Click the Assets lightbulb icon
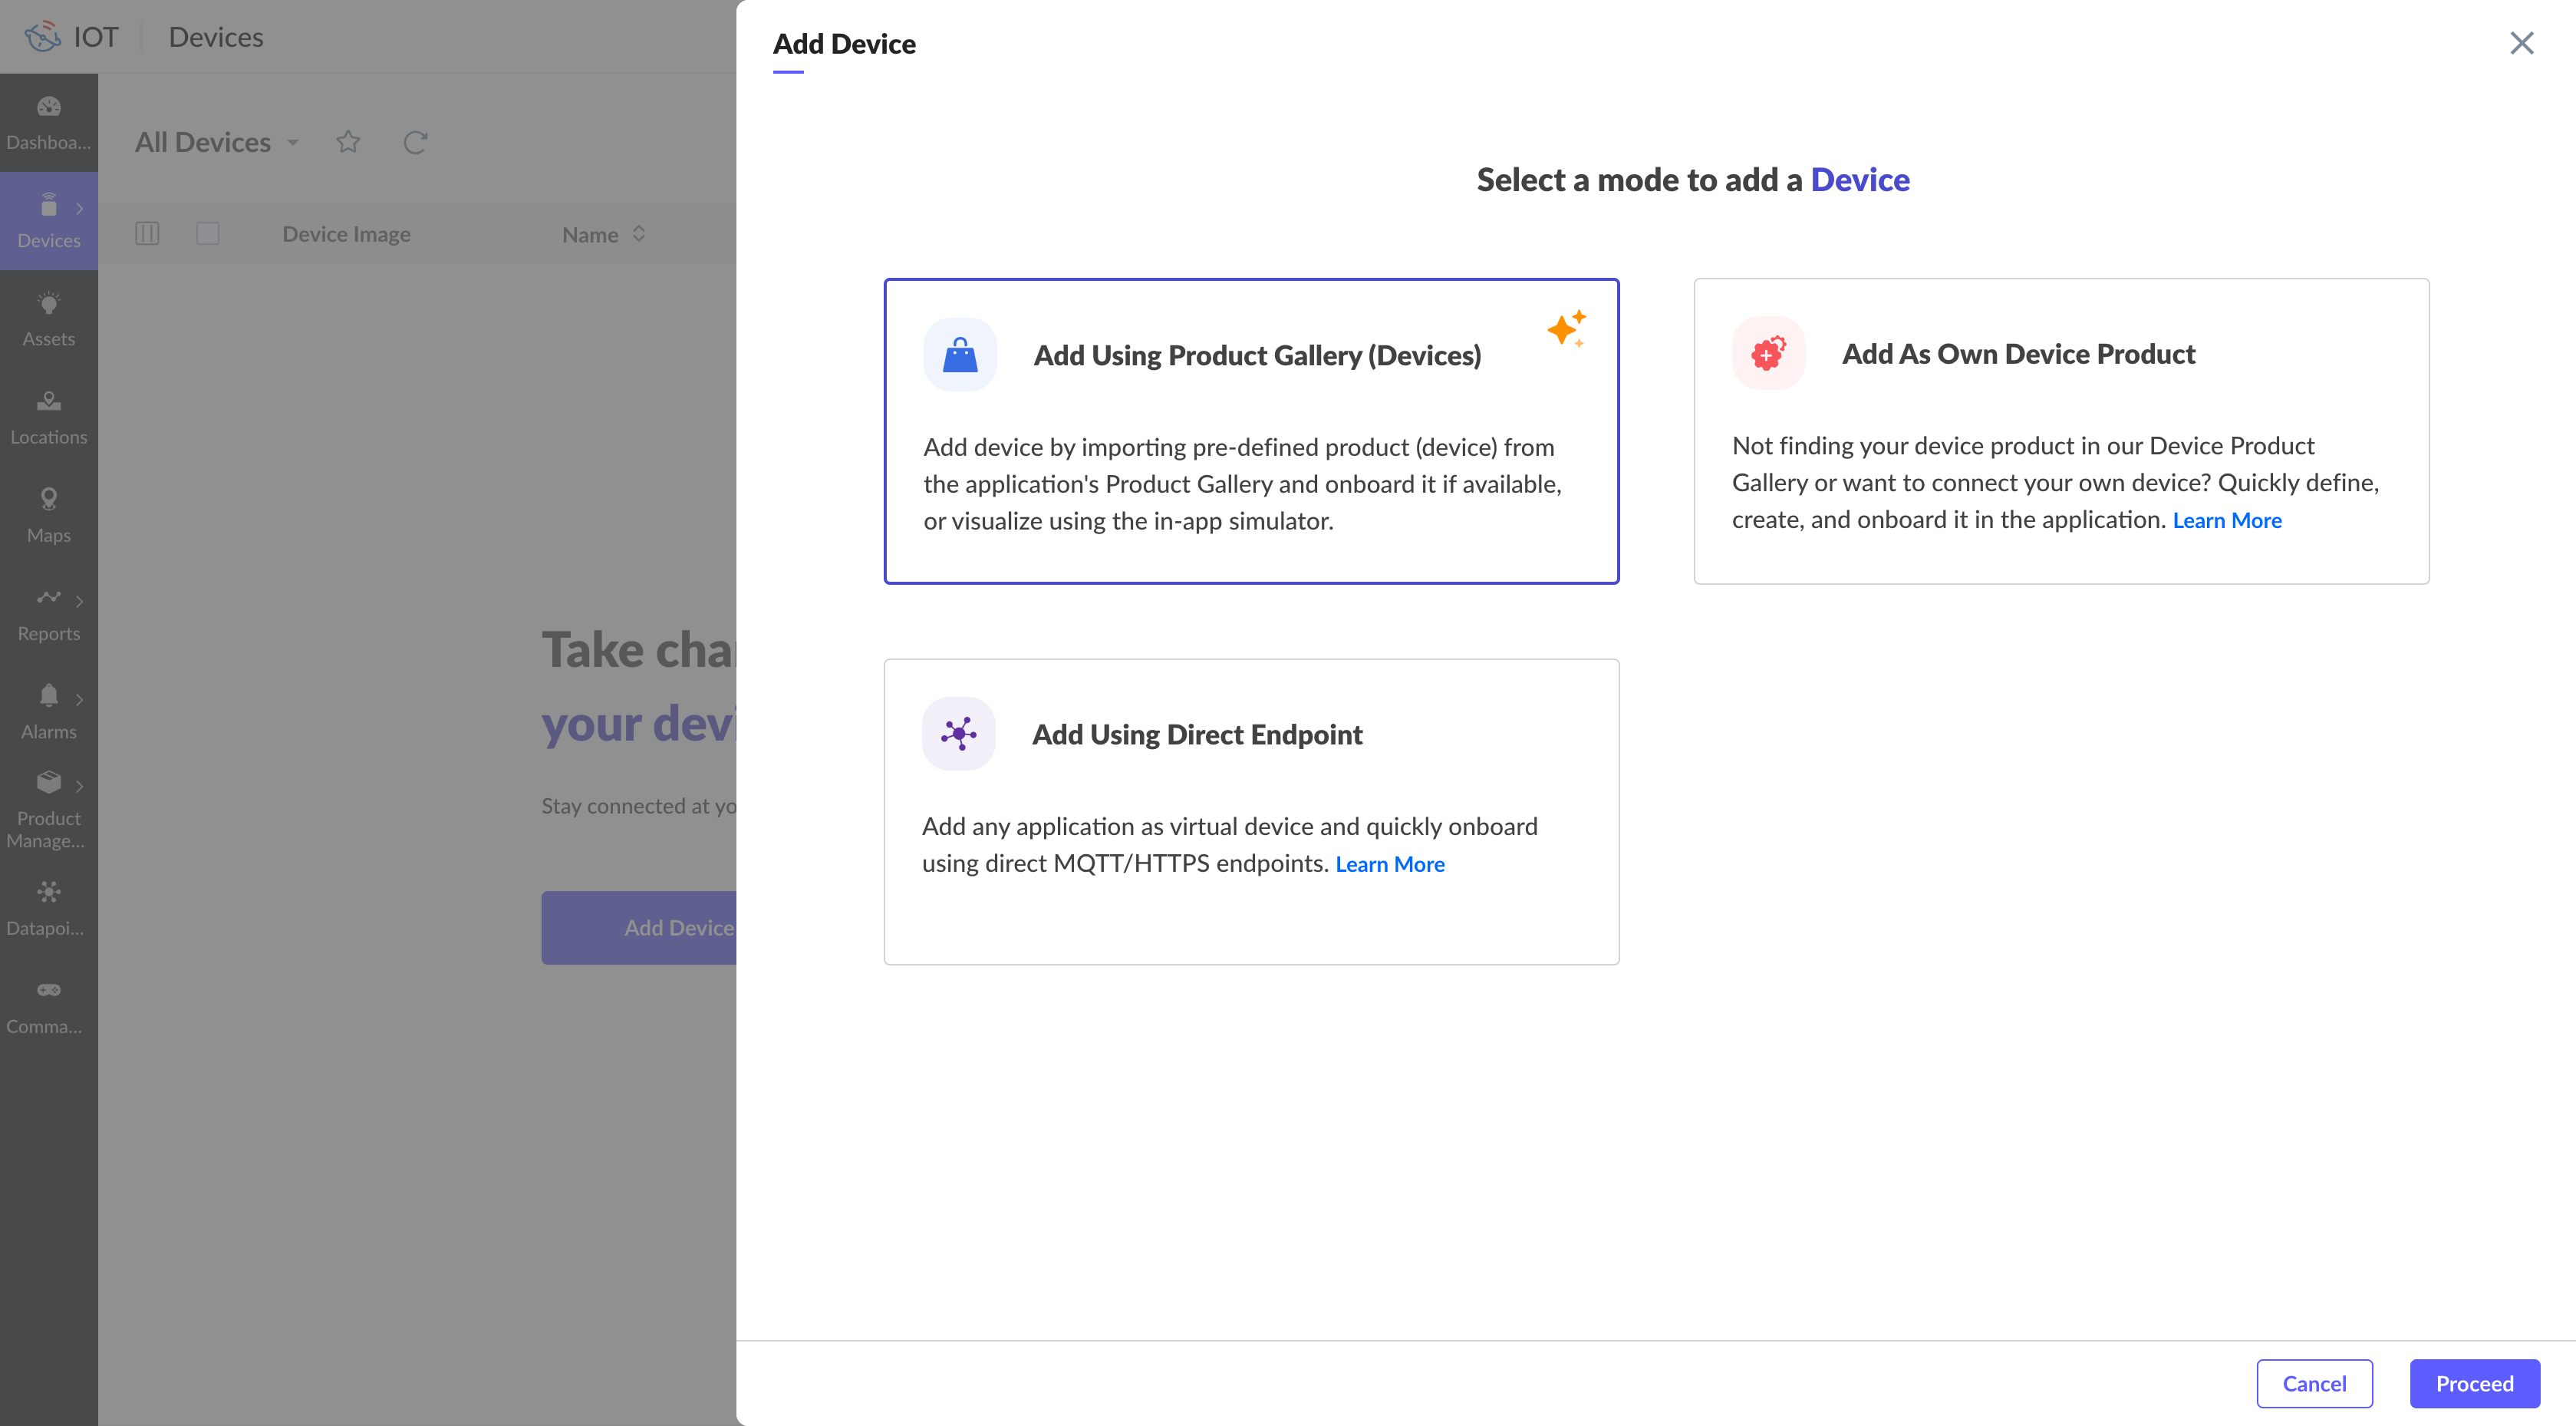 coord(48,304)
